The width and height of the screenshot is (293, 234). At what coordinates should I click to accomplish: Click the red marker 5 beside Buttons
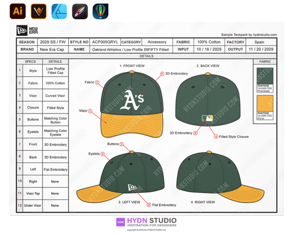tap(122, 144)
